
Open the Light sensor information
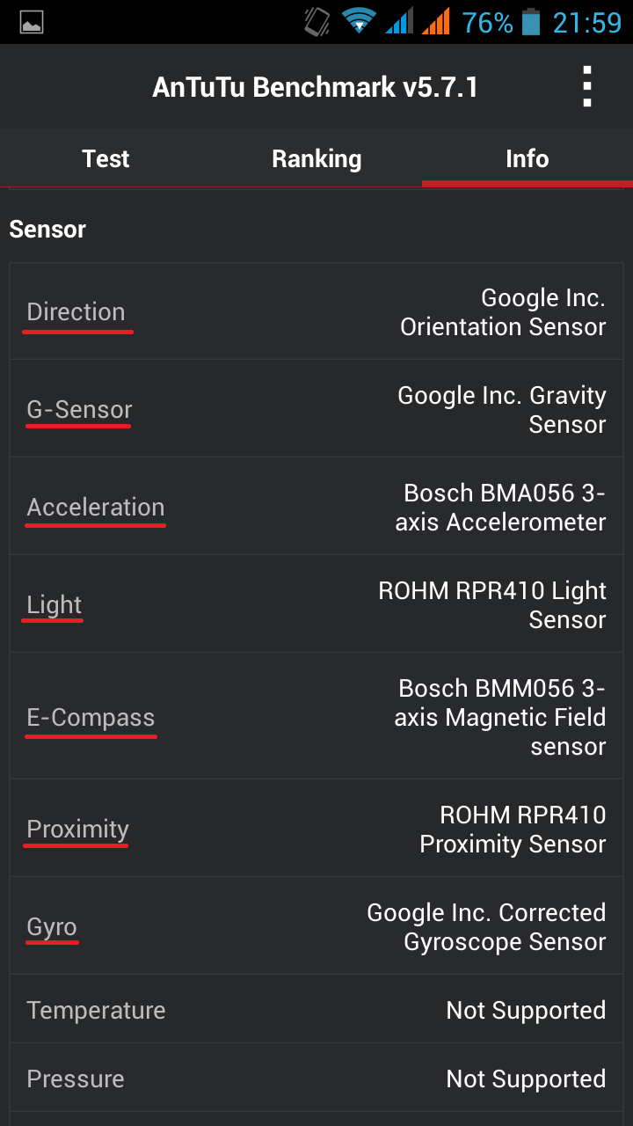click(52, 604)
